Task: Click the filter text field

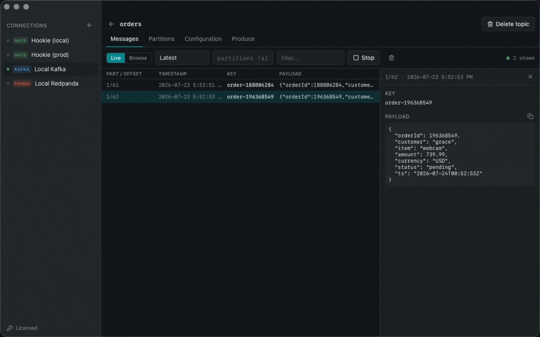Action: click(310, 58)
